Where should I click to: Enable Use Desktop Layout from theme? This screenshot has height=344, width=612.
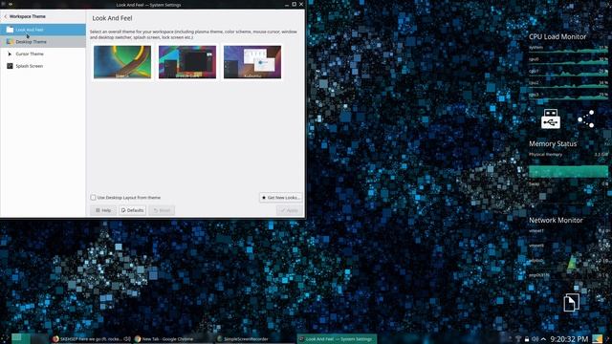click(93, 198)
